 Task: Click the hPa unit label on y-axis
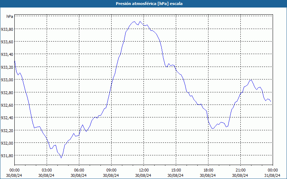click(10, 16)
